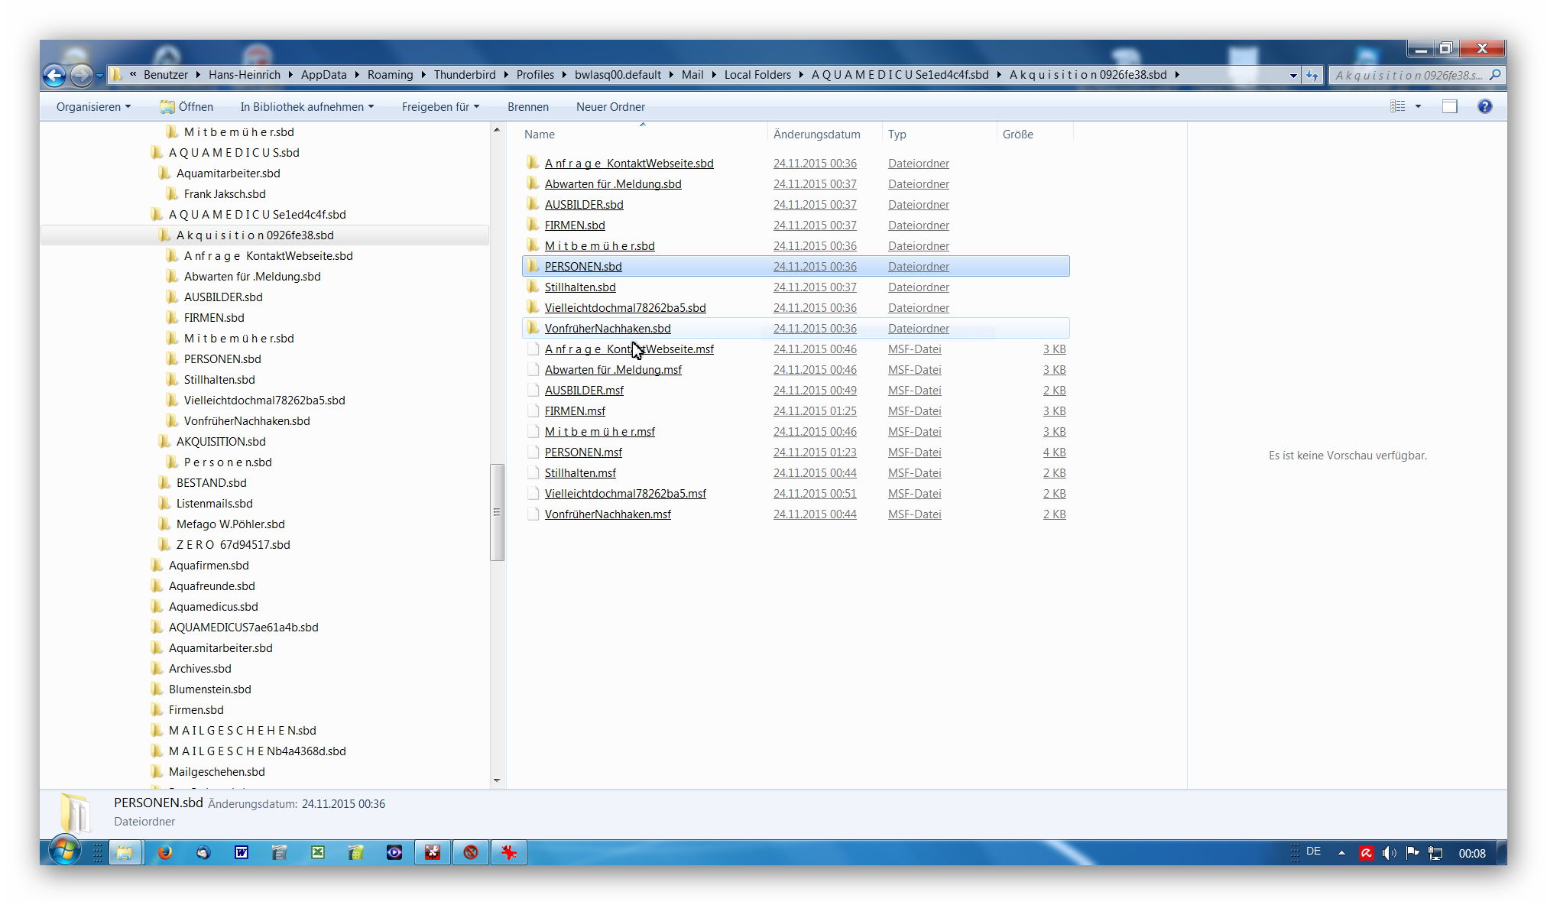Open the Explorer help icon

[x=1484, y=106]
